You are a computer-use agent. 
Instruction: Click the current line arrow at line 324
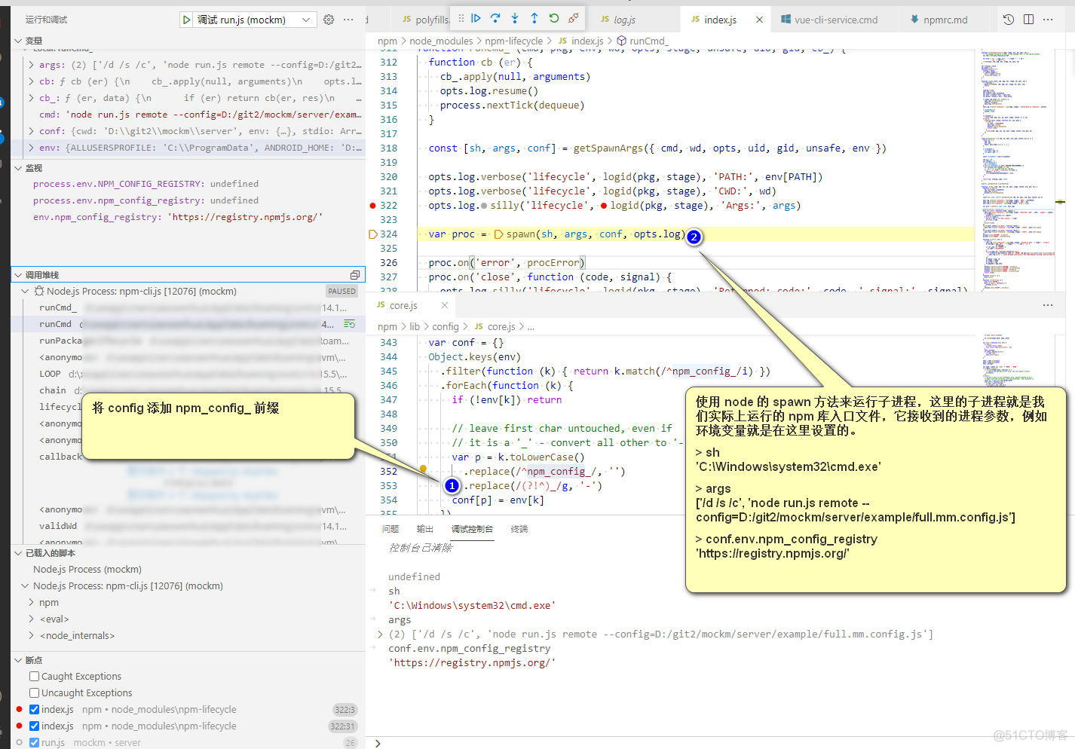(372, 234)
